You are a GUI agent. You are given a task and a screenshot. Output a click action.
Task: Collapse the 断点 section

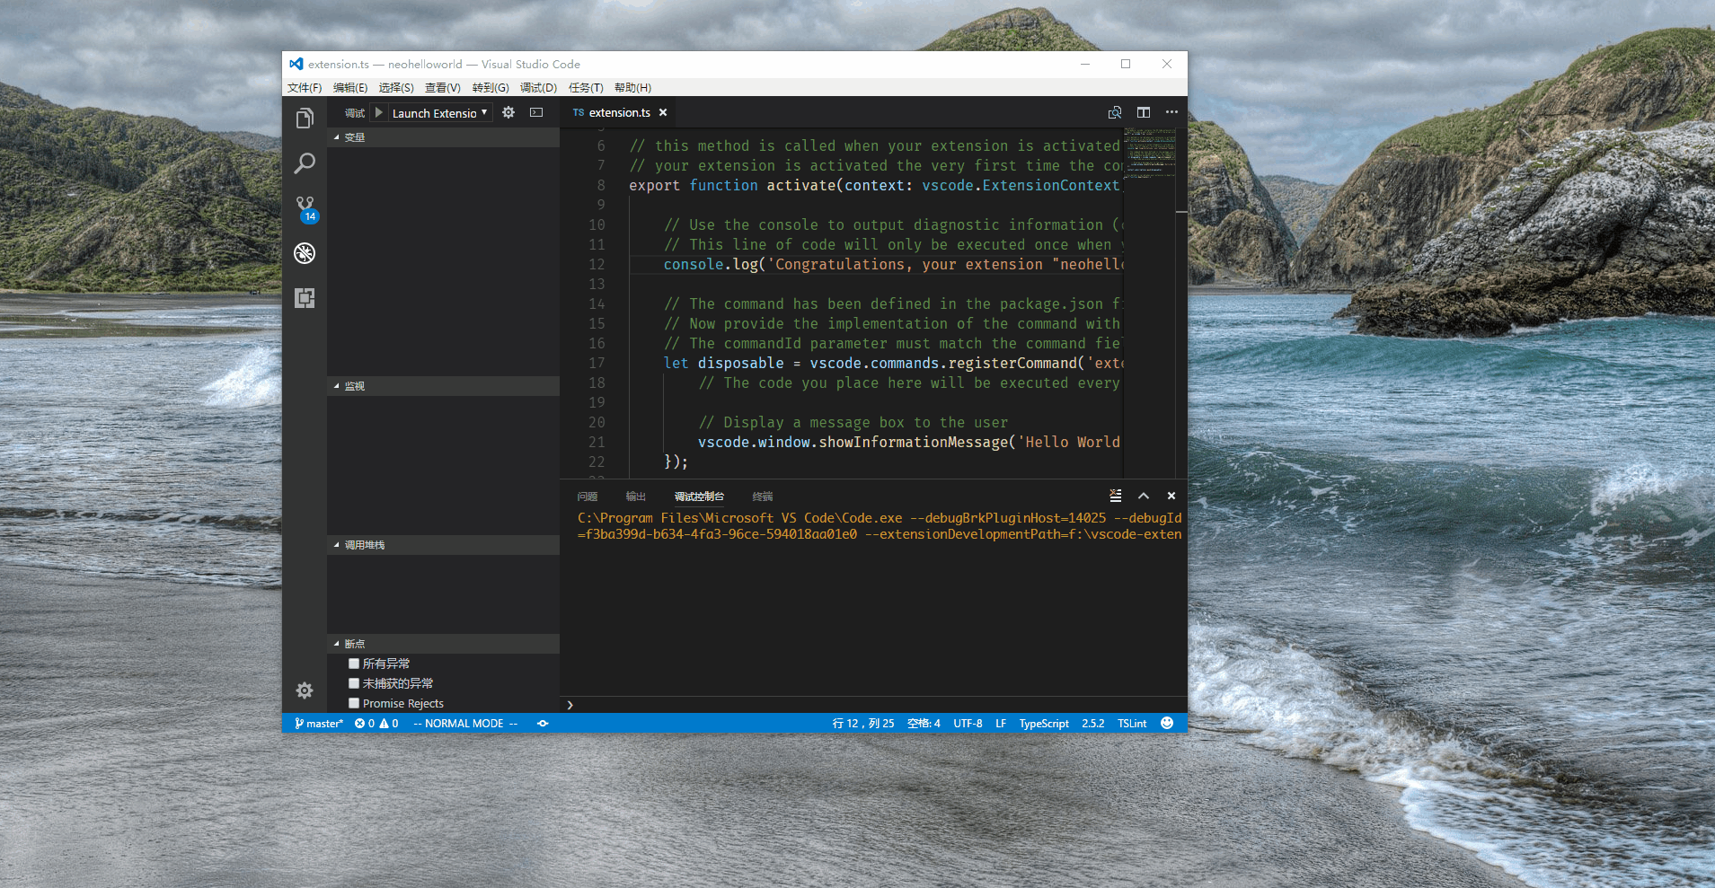(x=353, y=644)
